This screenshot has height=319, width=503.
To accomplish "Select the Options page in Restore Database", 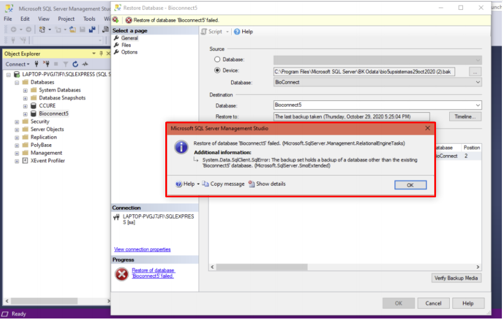I will coord(129,52).
